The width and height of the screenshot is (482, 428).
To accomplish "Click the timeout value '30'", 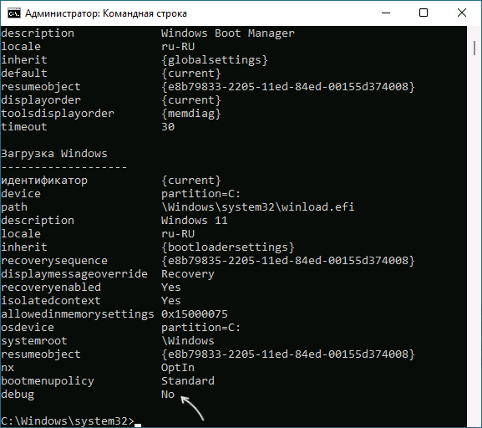I will 168,127.
